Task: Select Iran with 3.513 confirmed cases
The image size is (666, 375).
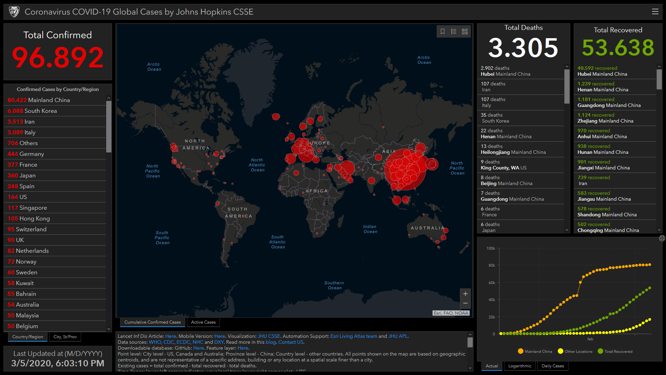Action: pos(55,122)
